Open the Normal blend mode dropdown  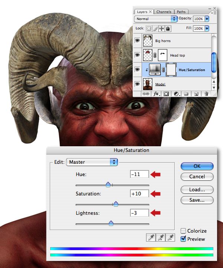pyautogui.click(x=156, y=19)
